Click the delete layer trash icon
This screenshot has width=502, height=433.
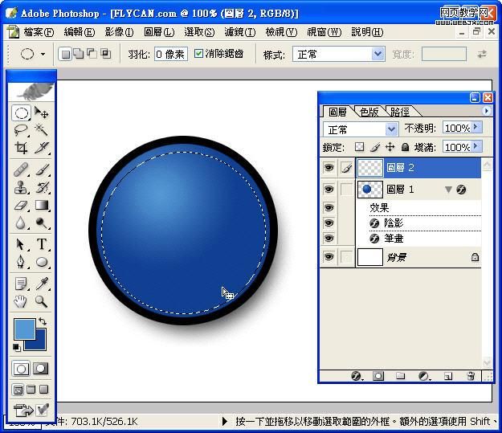tap(471, 375)
